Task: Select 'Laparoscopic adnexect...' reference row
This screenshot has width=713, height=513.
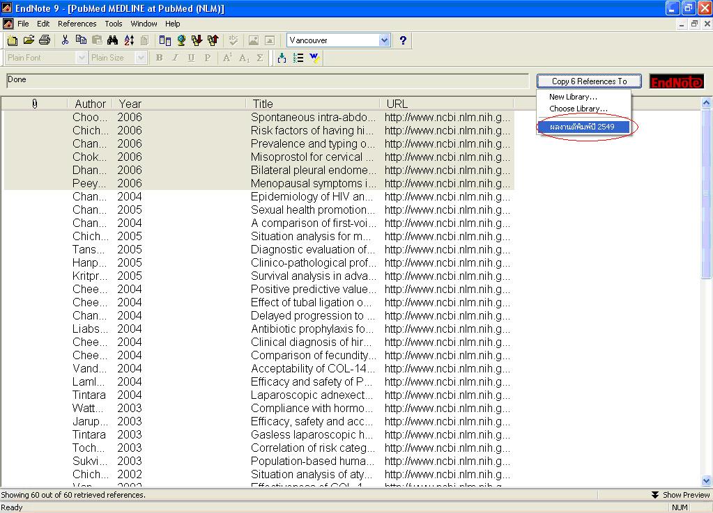Action: pyautogui.click(x=259, y=395)
